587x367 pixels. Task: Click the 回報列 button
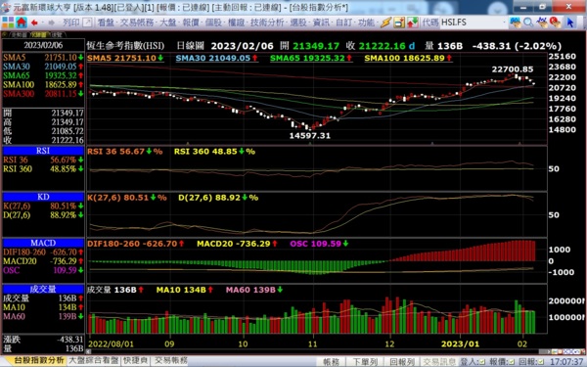coord(402,362)
